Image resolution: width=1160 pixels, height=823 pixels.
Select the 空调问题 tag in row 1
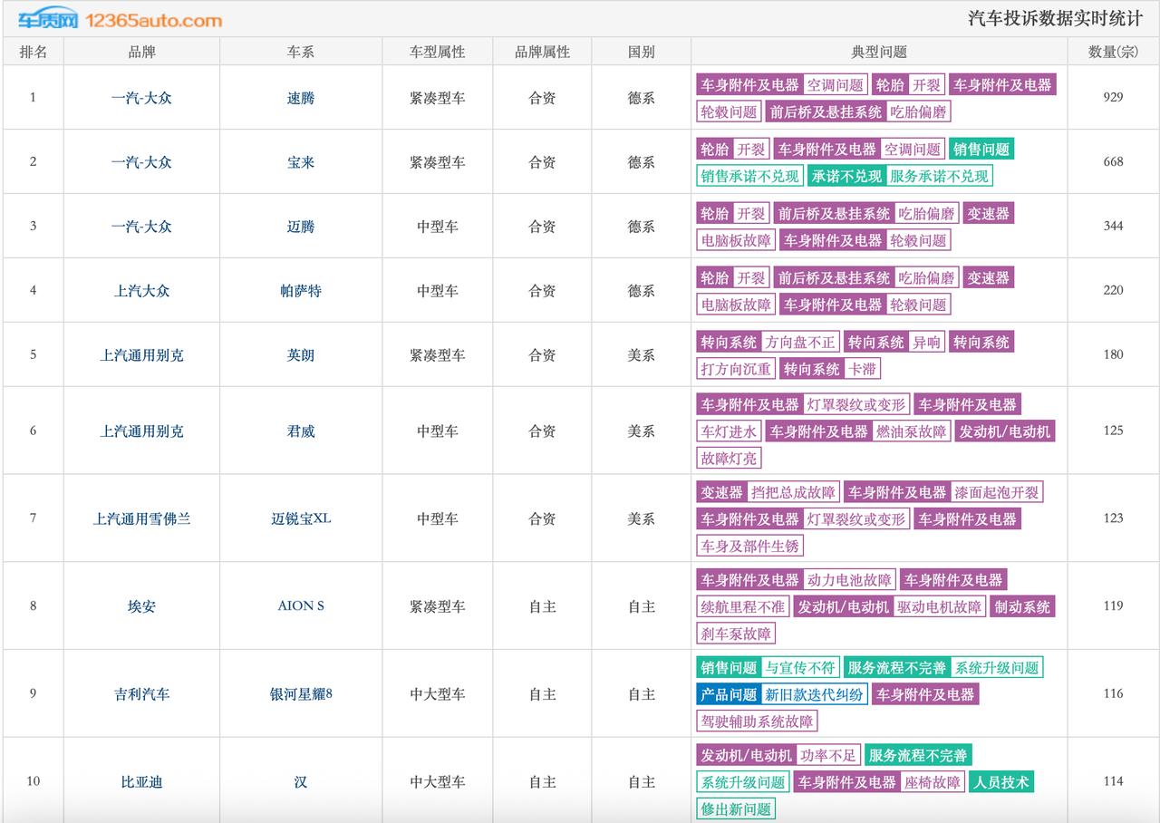click(x=836, y=85)
